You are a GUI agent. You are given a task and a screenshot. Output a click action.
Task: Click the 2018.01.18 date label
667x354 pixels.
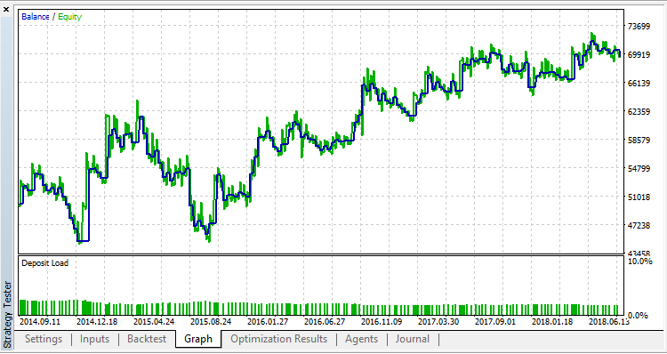(x=553, y=321)
